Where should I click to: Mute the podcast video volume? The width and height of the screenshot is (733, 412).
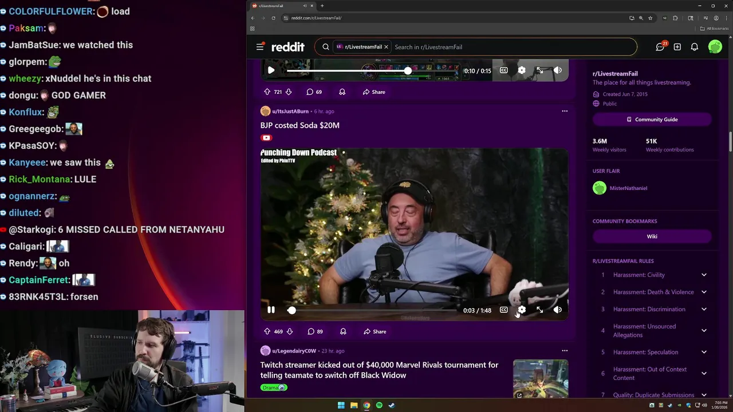tap(557, 310)
